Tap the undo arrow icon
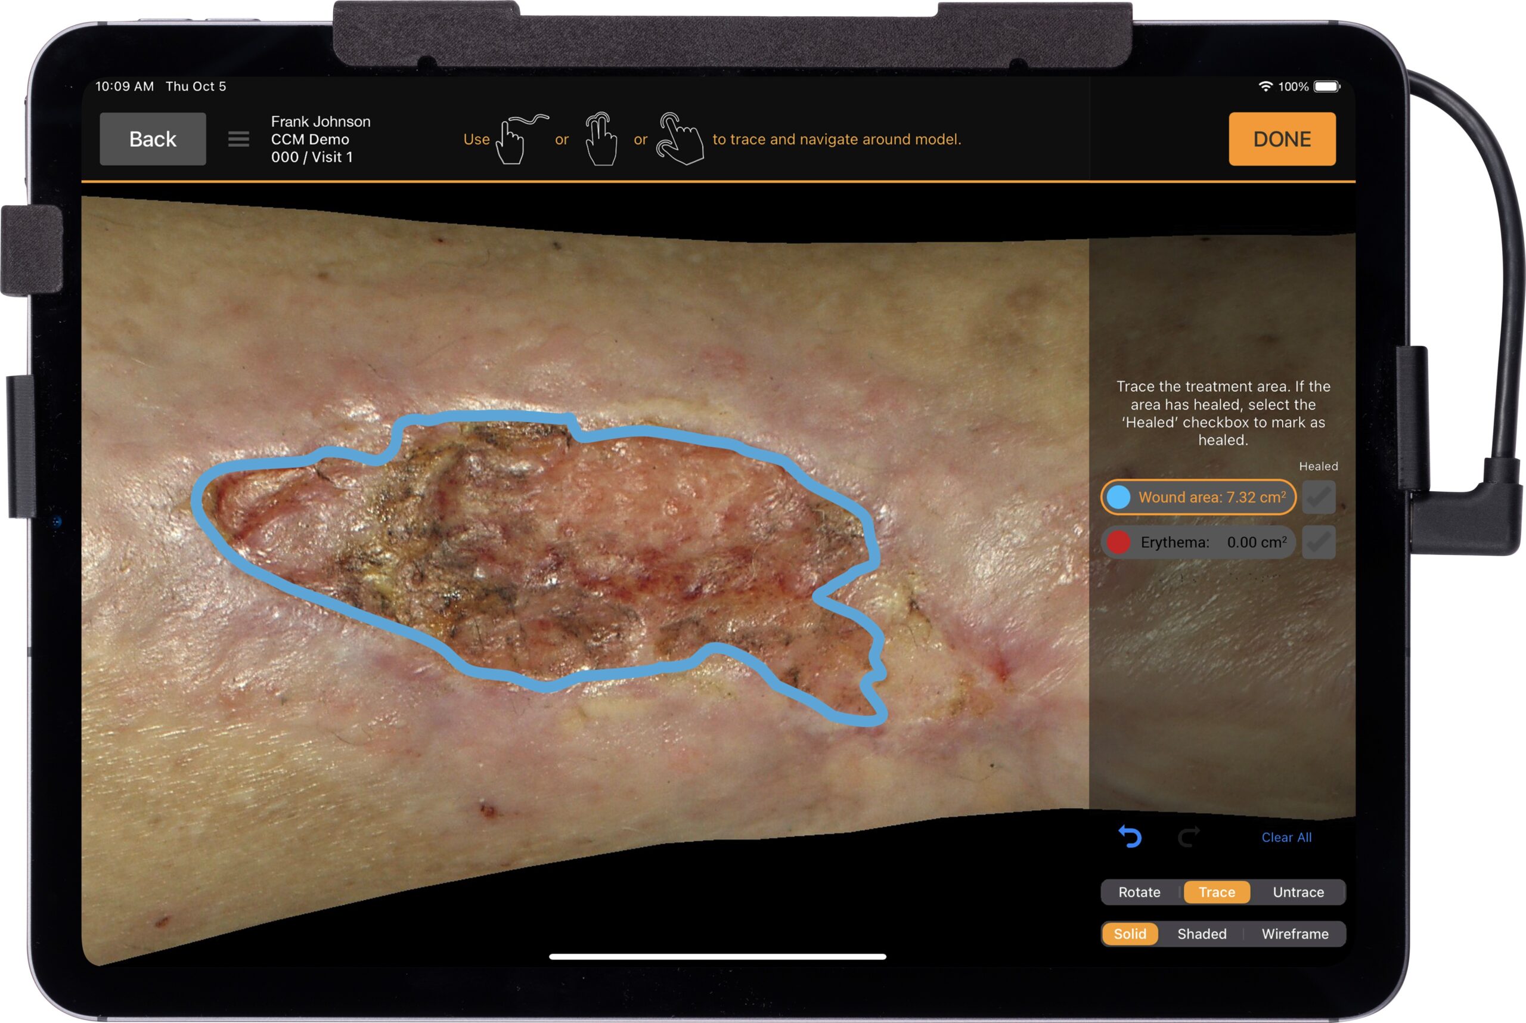Viewport: 1526px width, 1023px height. click(1130, 836)
